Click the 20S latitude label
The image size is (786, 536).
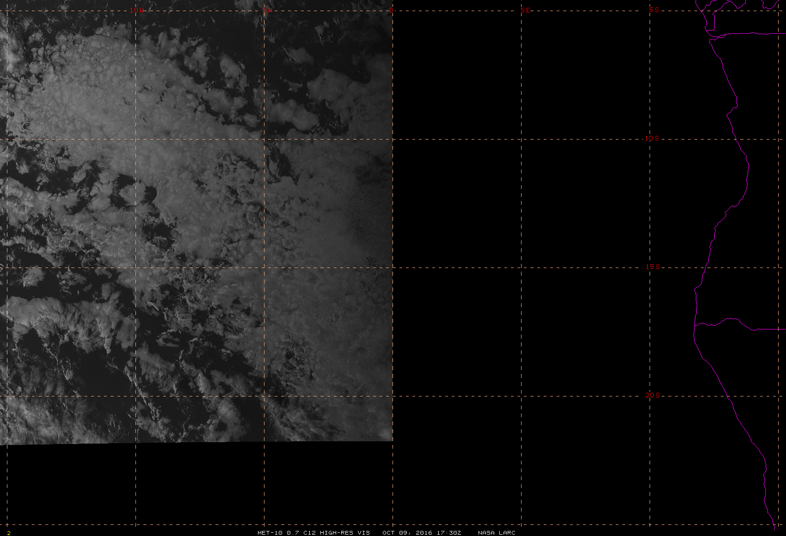point(652,395)
